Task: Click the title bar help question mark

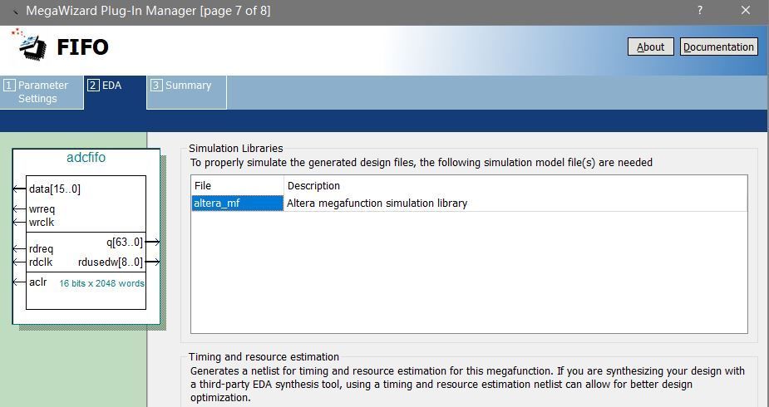Action: (699, 11)
